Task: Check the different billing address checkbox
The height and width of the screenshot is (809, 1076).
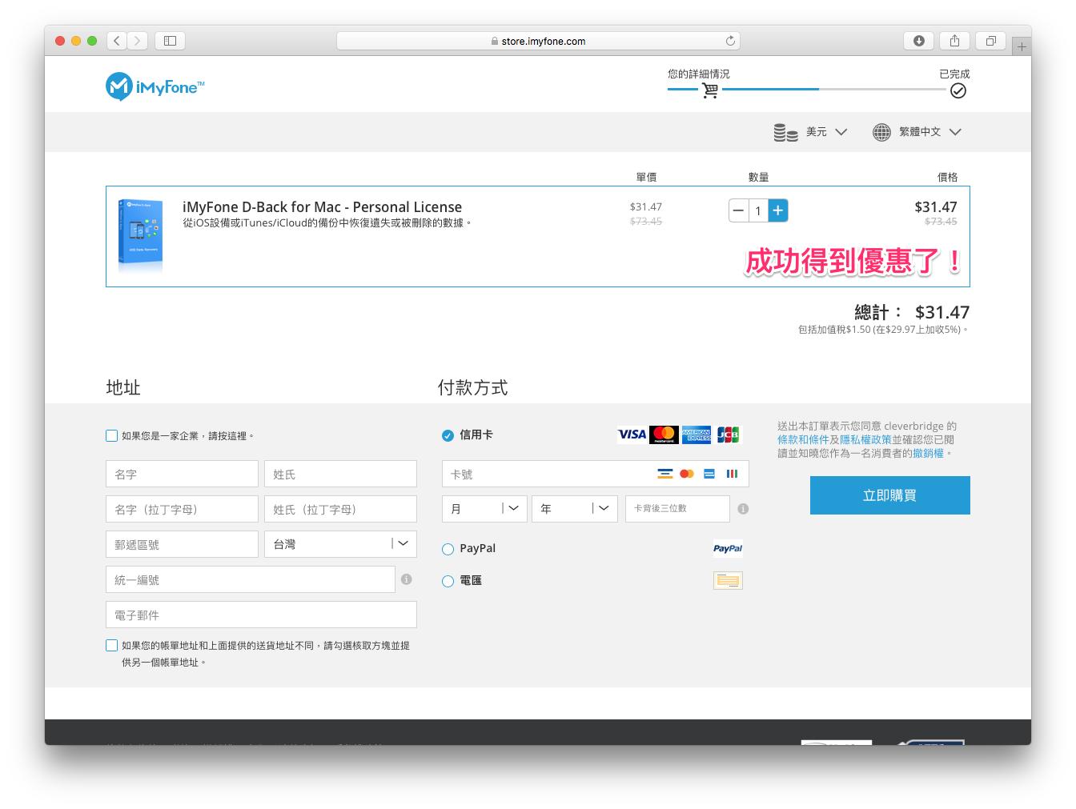Action: tap(112, 645)
